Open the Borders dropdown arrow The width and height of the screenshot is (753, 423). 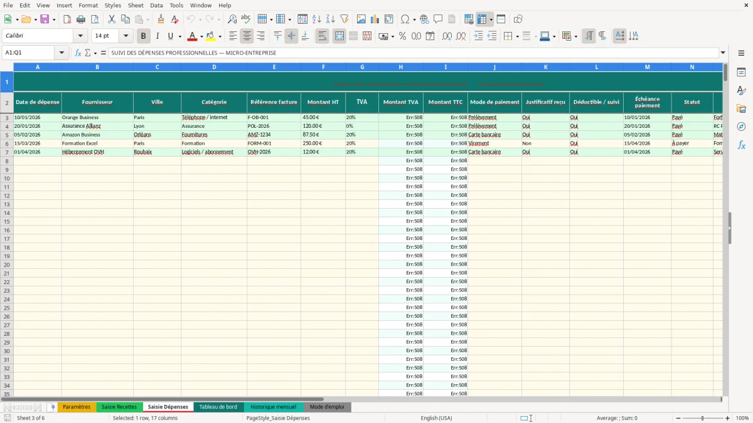point(517,36)
